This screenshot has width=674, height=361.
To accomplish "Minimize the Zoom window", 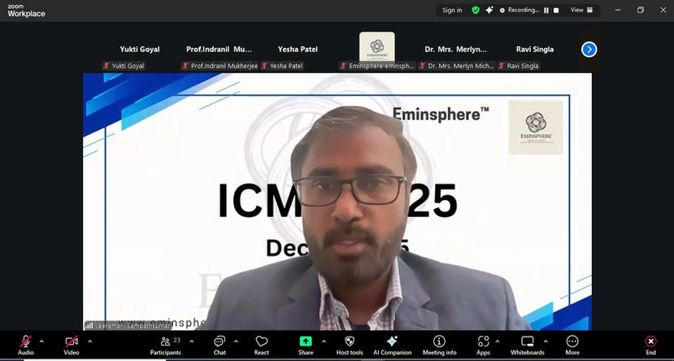I will [x=618, y=10].
